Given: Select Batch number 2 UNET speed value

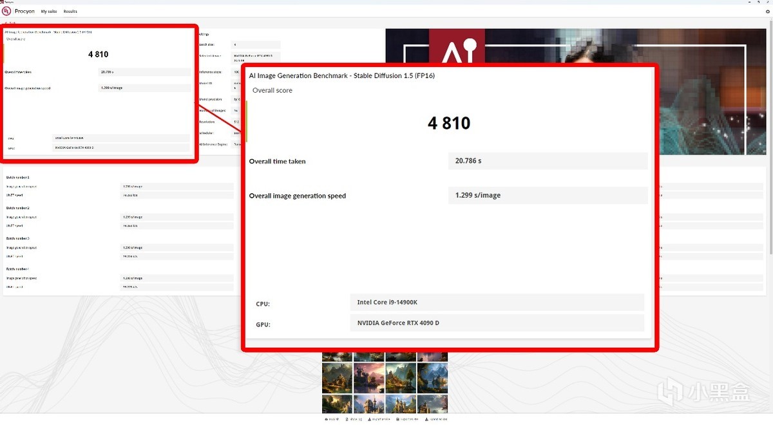Looking at the screenshot, I should point(177,226).
